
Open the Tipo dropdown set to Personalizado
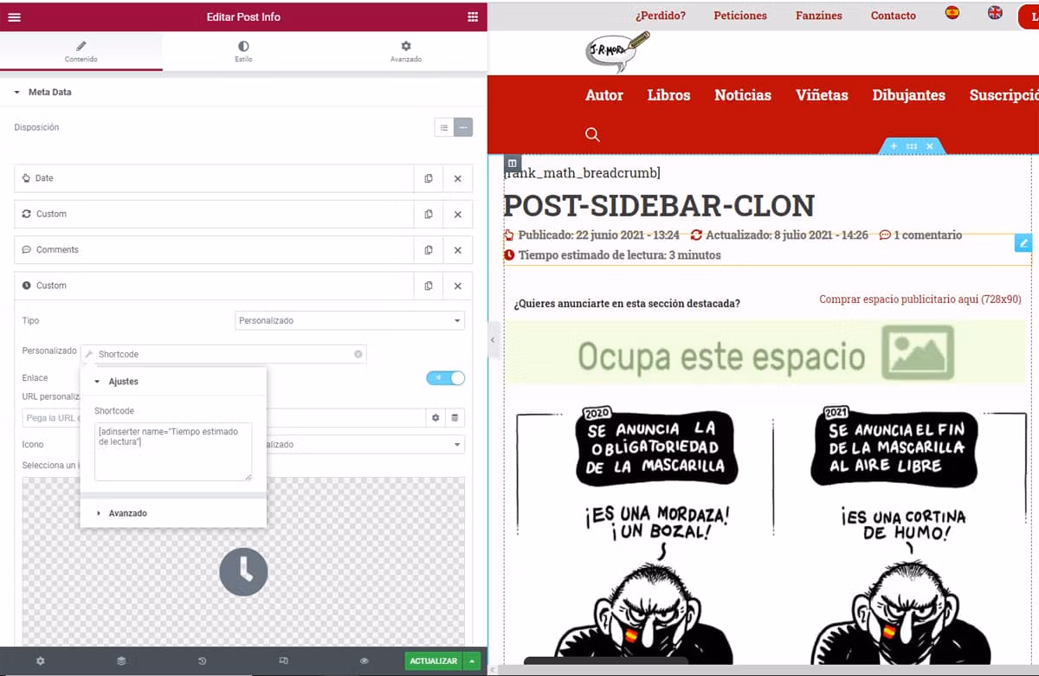(350, 320)
